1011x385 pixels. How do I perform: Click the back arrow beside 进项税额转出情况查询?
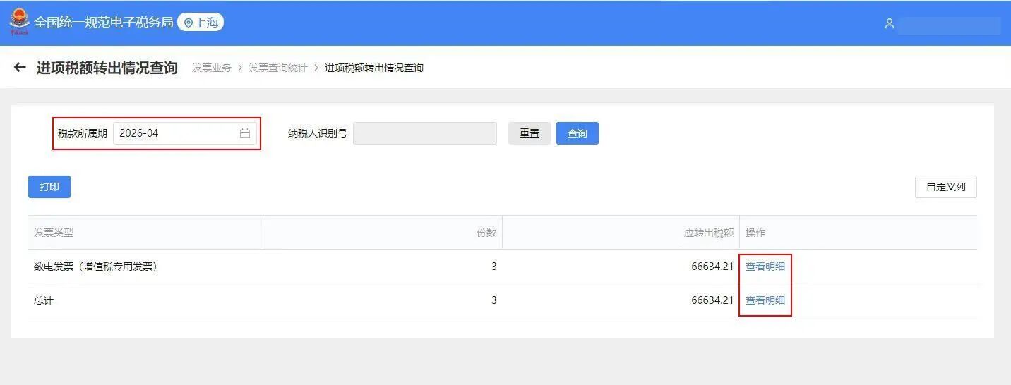pyautogui.click(x=20, y=68)
